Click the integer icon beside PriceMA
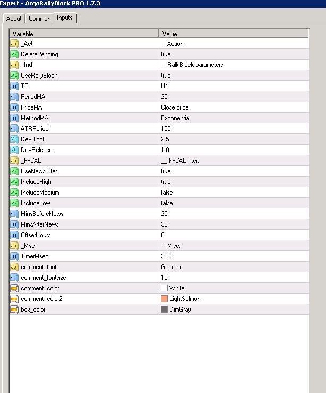Image resolution: width=326 pixels, height=393 pixels. tap(14, 107)
